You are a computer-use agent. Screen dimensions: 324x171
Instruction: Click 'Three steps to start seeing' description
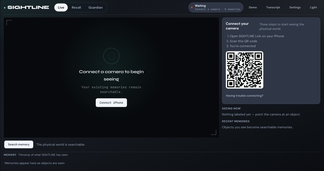tap(282, 26)
